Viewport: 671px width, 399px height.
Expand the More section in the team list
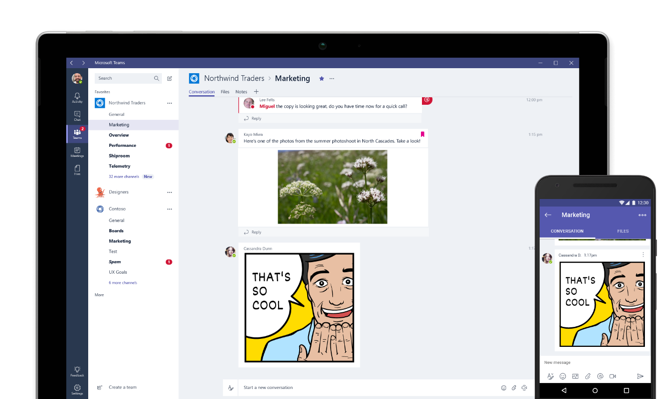pyautogui.click(x=99, y=295)
